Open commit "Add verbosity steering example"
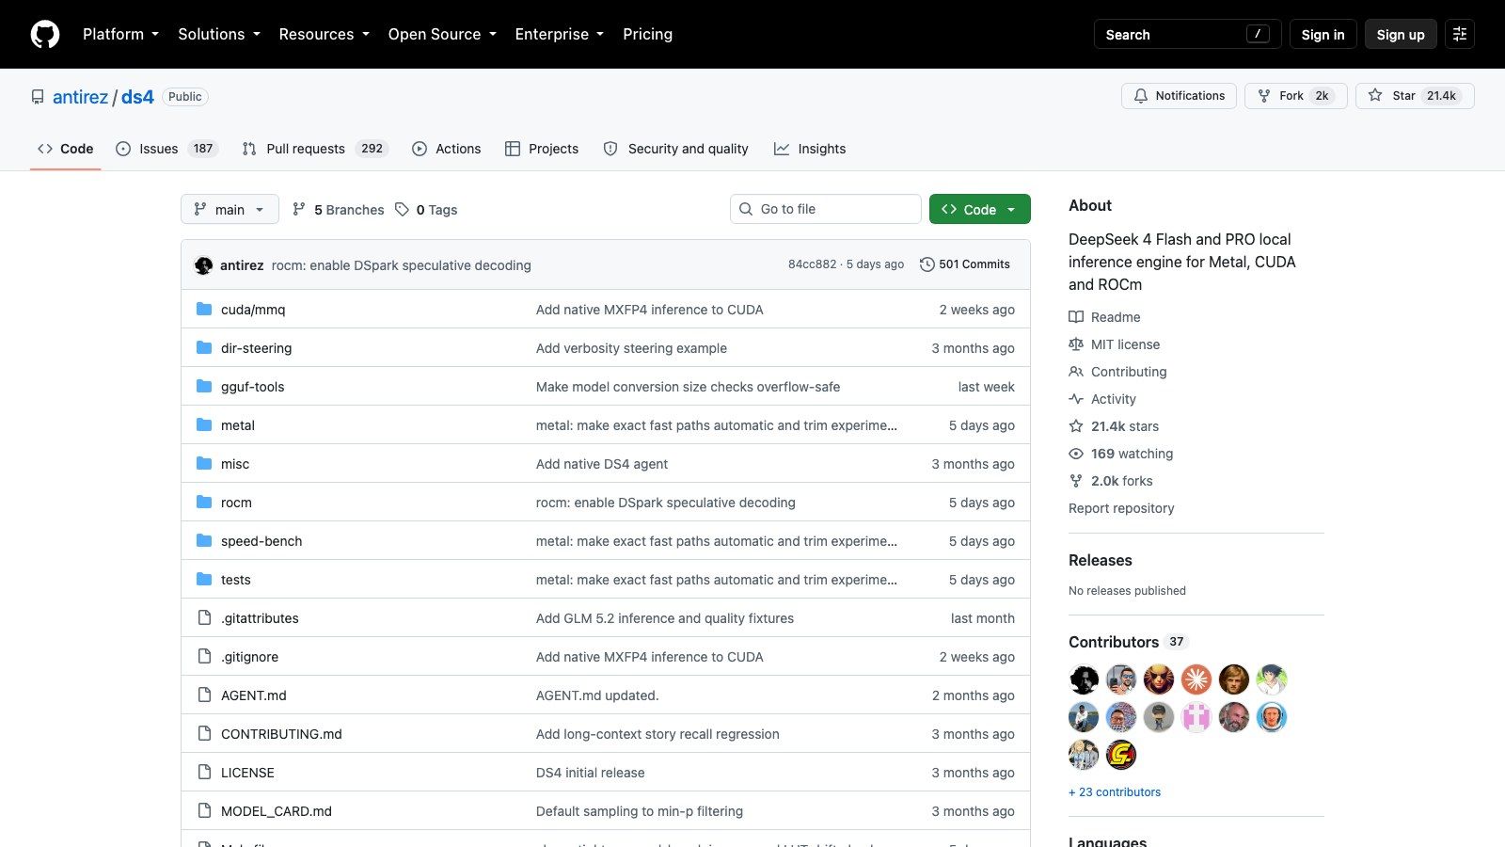Screen dimensions: 1505x847 coord(631,348)
